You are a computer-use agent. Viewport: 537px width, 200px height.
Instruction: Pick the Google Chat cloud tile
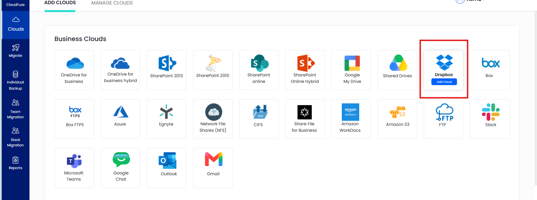click(x=120, y=168)
